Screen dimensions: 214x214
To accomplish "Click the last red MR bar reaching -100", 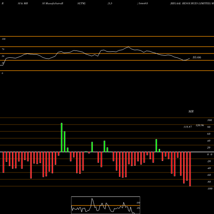I will [x=190, y=169].
